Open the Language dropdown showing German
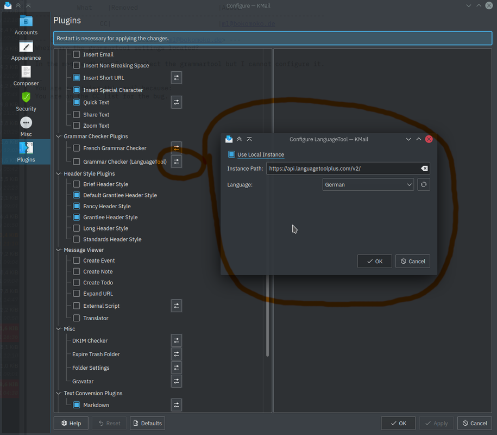Viewport: 497px width, 435px height. 368,184
